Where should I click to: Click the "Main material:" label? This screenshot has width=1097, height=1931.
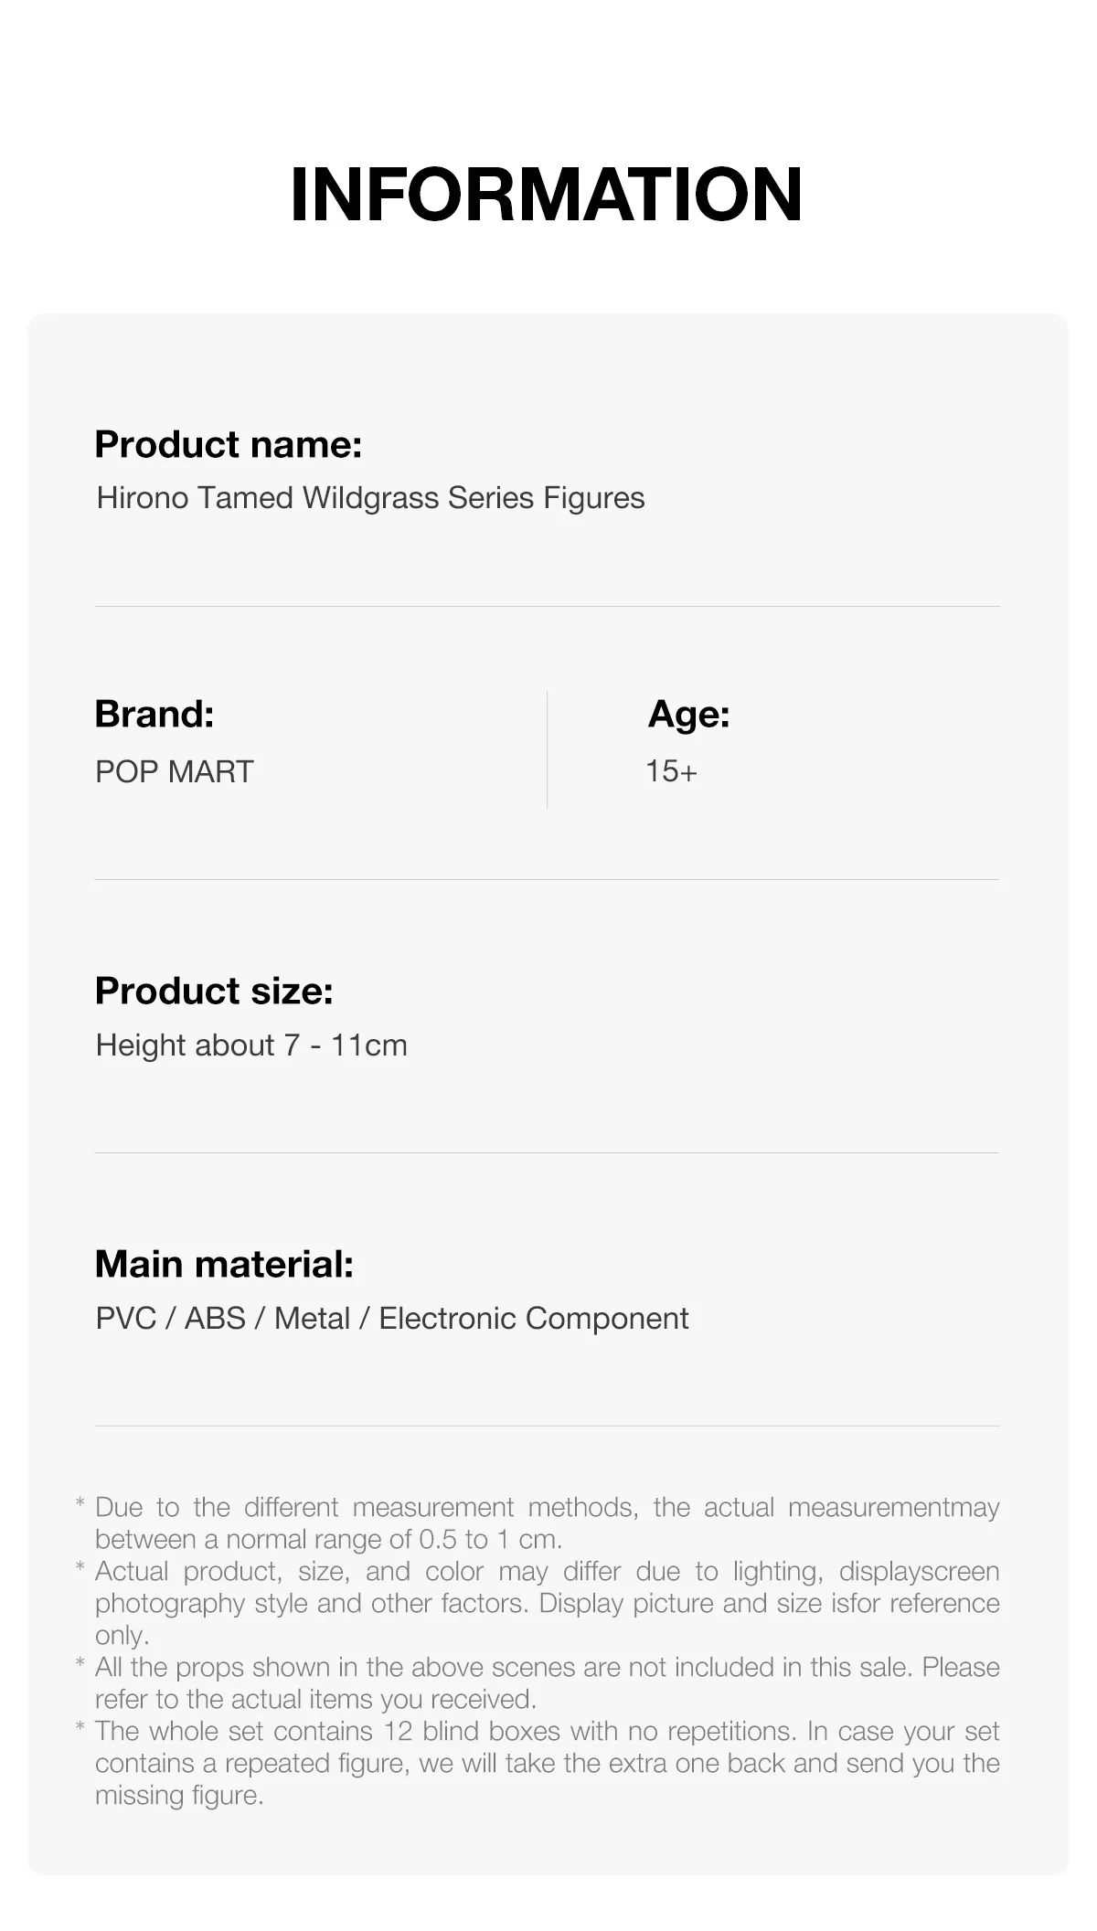pyautogui.click(x=224, y=1264)
